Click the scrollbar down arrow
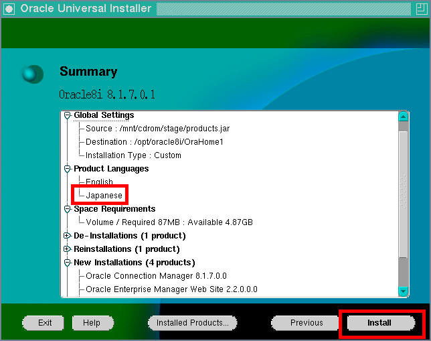 click(x=404, y=291)
